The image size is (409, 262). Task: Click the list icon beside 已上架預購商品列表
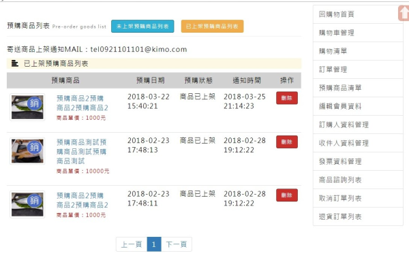(15, 63)
